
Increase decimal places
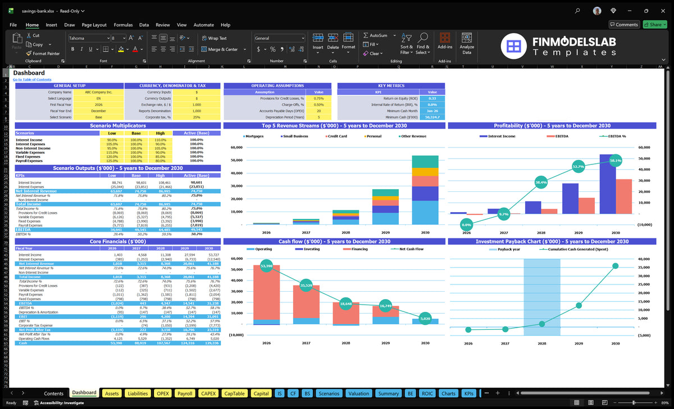(291, 49)
